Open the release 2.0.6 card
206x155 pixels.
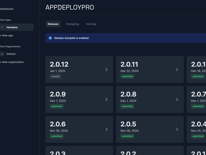tap(79, 129)
